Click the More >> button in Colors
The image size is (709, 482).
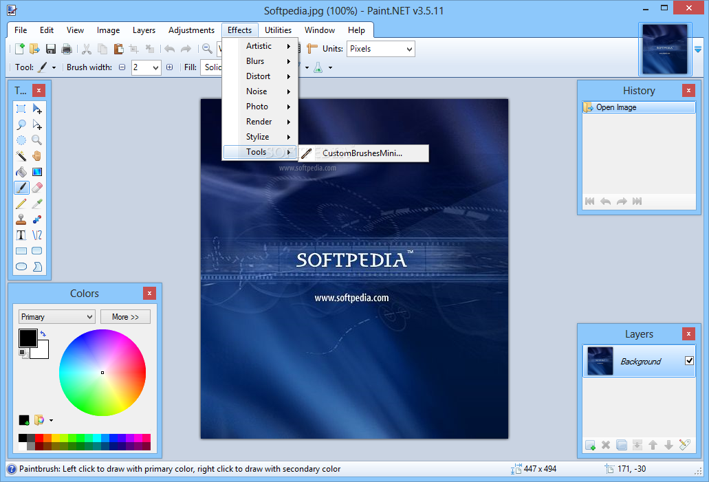pyautogui.click(x=125, y=317)
